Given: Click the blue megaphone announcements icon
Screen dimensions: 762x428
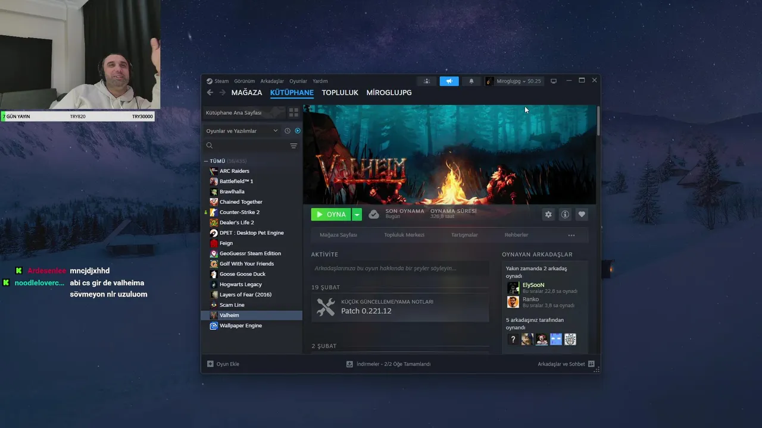Looking at the screenshot, I should click(x=449, y=81).
